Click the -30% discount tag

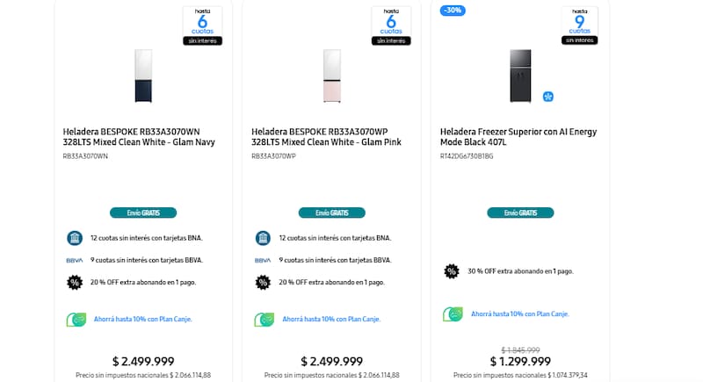(453, 11)
